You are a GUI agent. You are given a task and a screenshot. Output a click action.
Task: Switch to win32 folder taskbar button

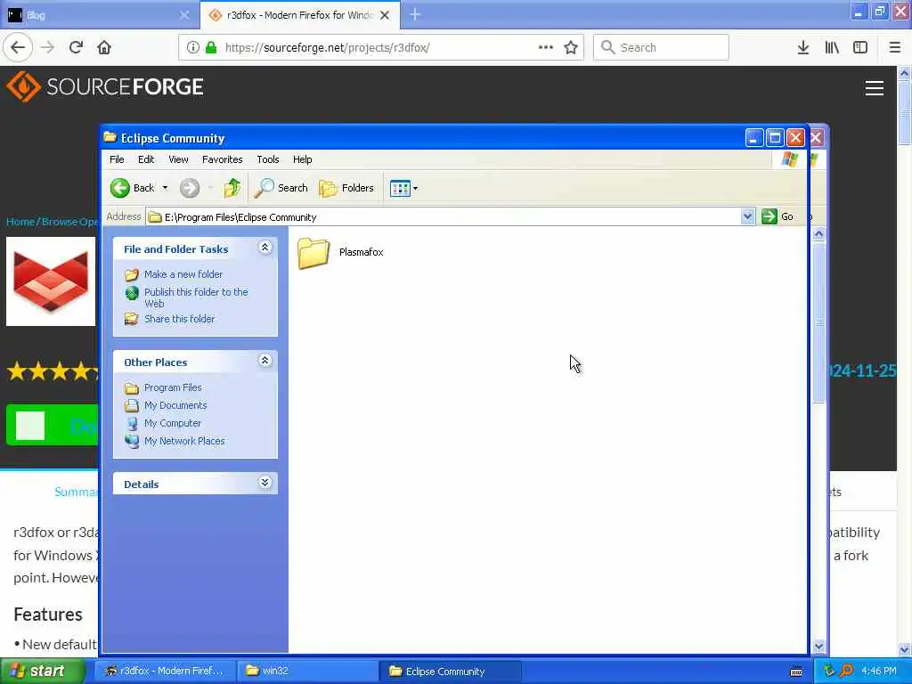[307, 671]
